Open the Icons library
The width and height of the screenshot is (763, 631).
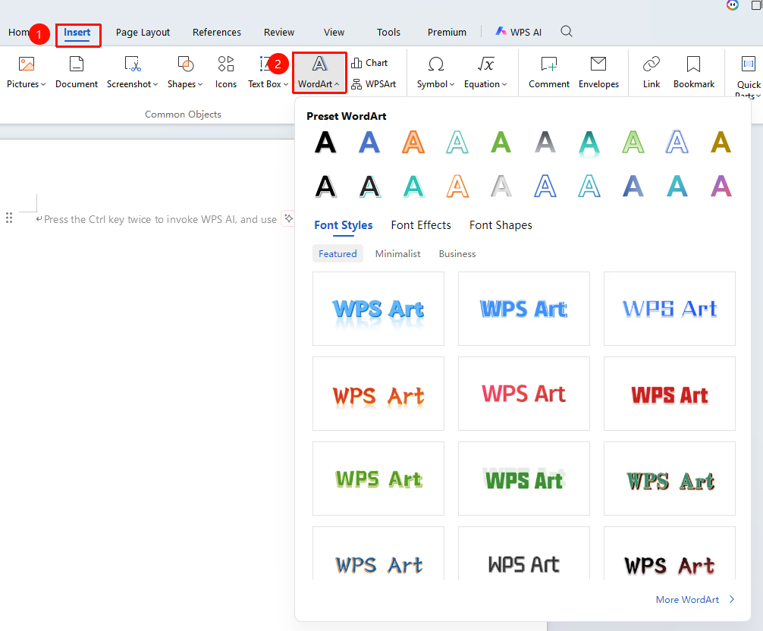pos(226,73)
